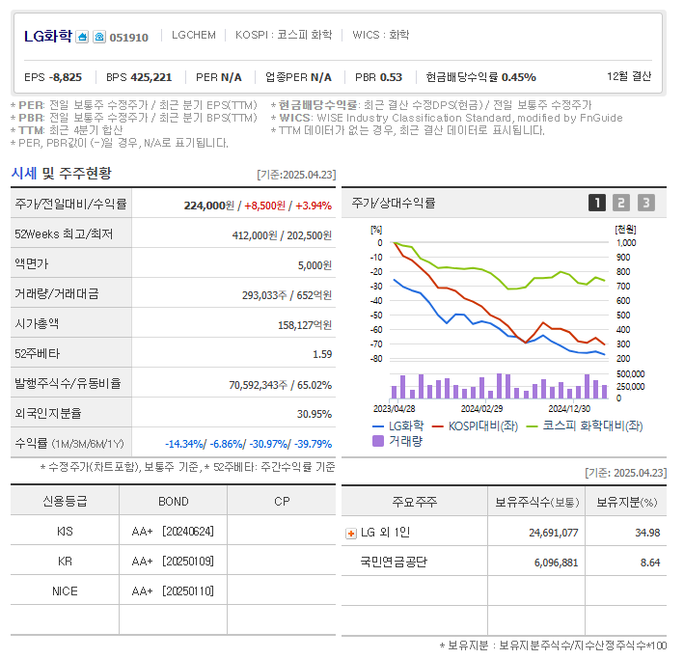
Task: Click the KIS rating agency row
Action: point(65,532)
